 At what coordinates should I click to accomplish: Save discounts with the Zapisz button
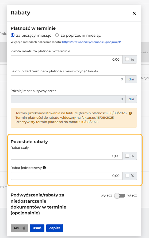(55, 228)
